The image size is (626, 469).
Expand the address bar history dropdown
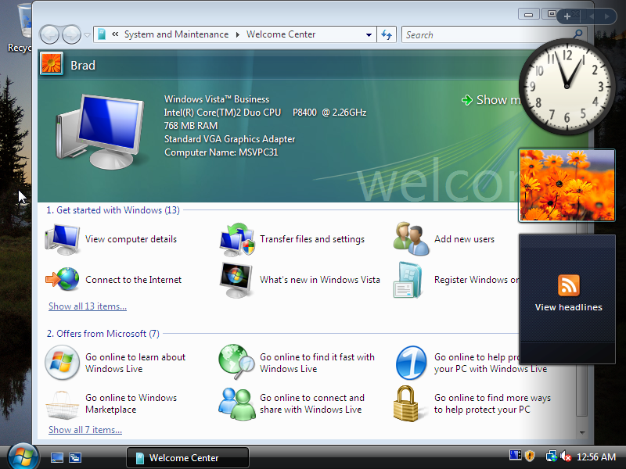coord(369,34)
